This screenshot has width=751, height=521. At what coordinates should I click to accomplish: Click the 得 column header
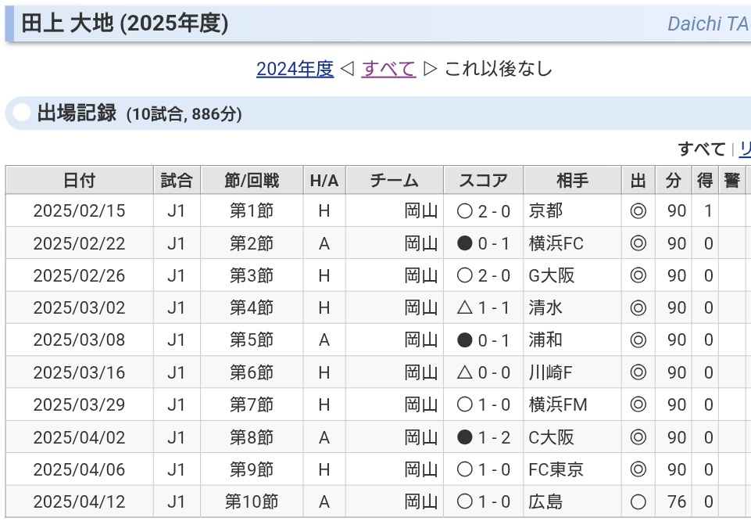tap(705, 180)
